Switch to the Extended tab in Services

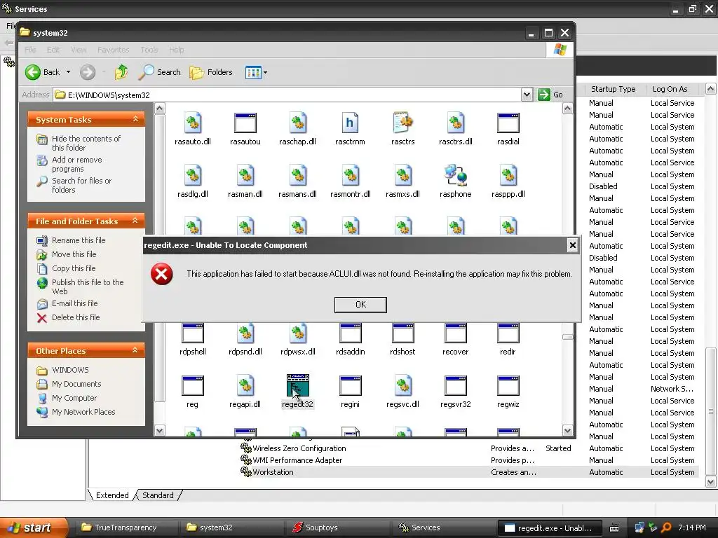pyautogui.click(x=112, y=495)
